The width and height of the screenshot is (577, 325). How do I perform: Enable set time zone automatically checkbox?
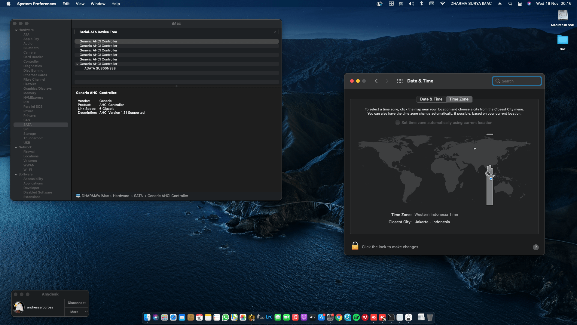398,123
